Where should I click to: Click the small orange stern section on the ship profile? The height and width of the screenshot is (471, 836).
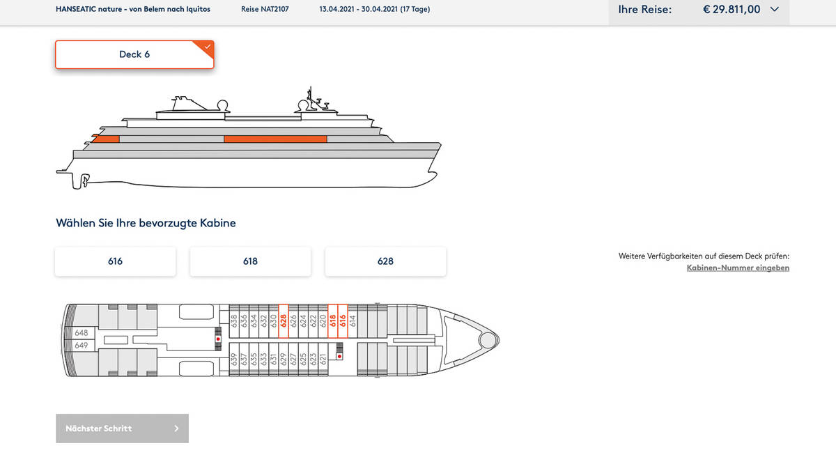(x=106, y=139)
